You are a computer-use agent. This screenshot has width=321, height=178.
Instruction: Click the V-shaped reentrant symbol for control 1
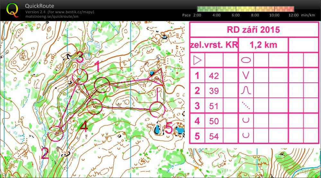(246, 75)
